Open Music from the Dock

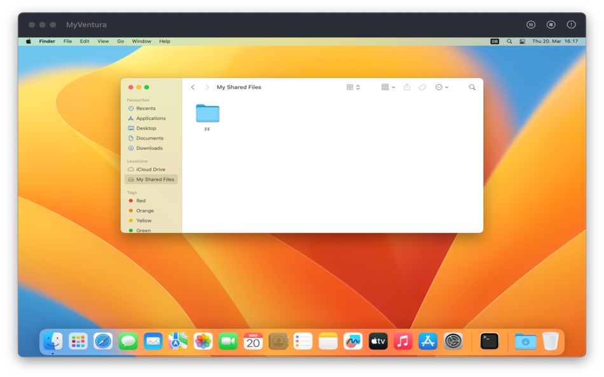coord(403,341)
